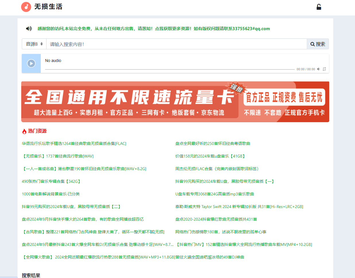Expand the audio source selector menu
Image resolution: width=355 pixels, height=278 pixels.
(34, 44)
